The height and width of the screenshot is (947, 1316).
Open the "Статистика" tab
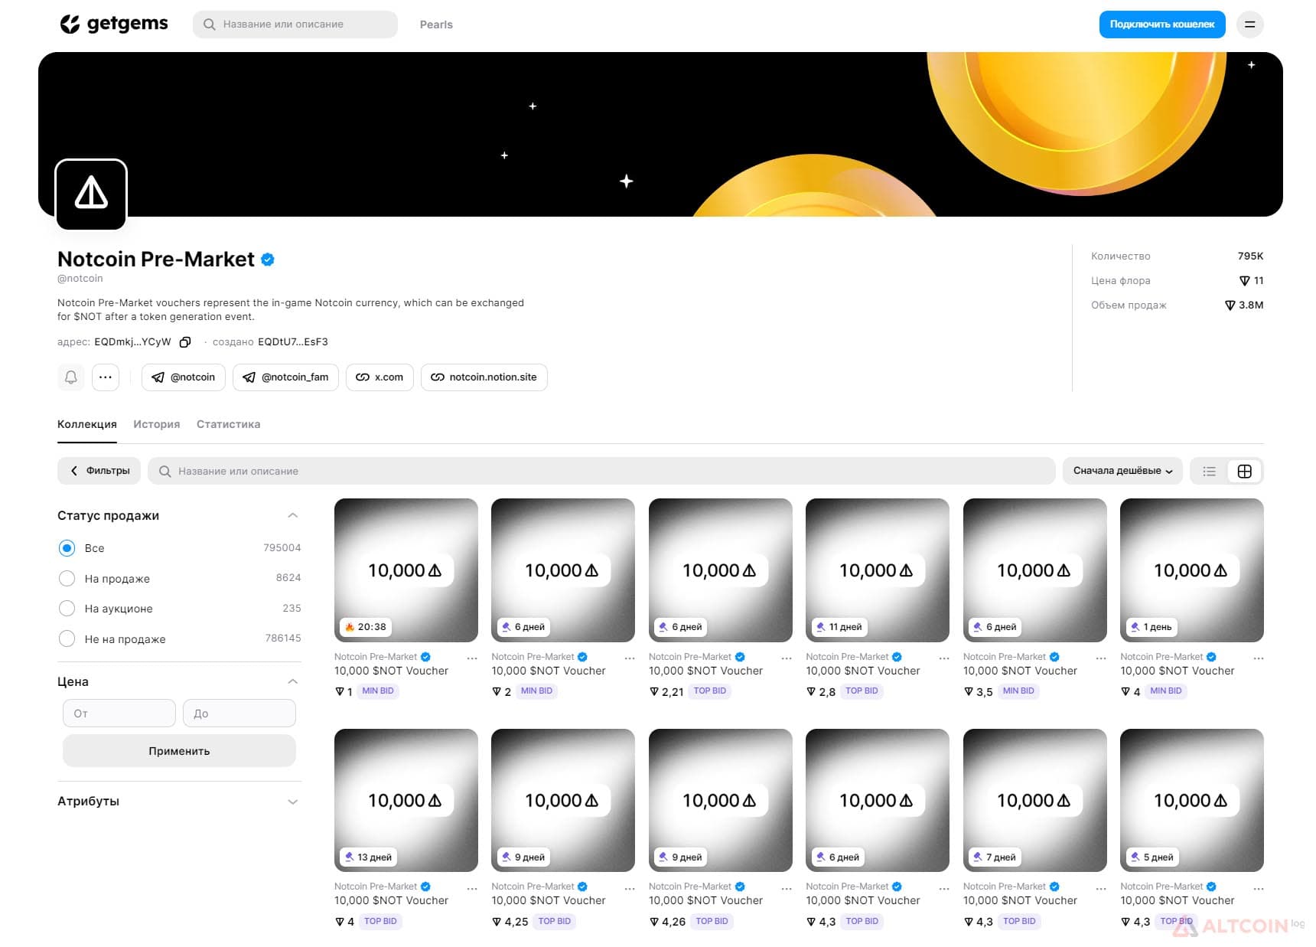[x=229, y=424]
